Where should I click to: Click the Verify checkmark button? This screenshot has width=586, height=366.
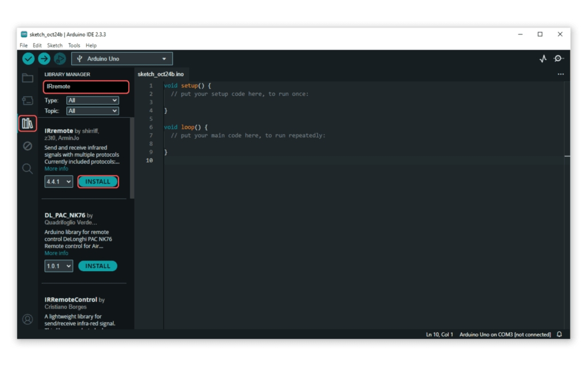[x=29, y=59]
